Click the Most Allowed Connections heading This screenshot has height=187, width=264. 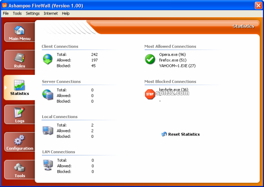click(x=170, y=46)
